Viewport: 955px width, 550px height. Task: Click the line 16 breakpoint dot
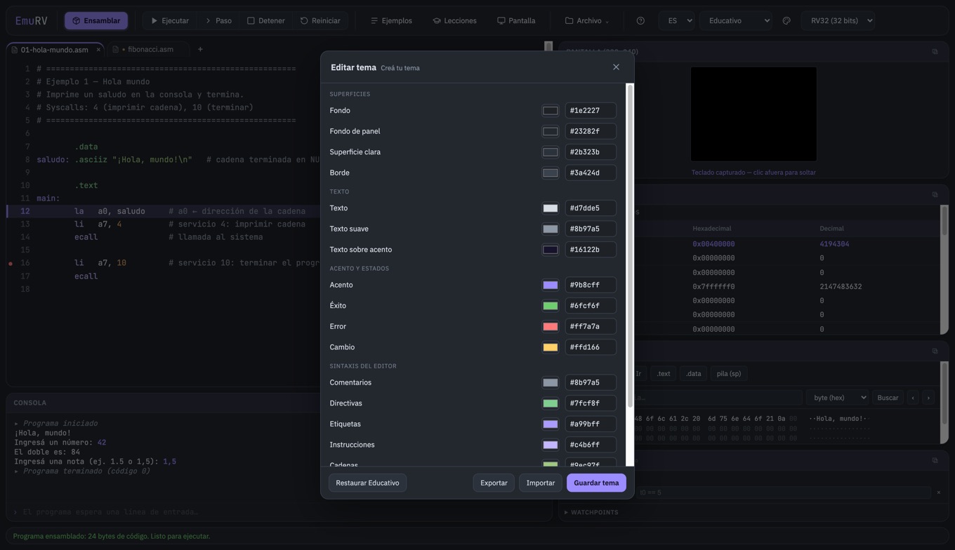pyautogui.click(x=11, y=264)
